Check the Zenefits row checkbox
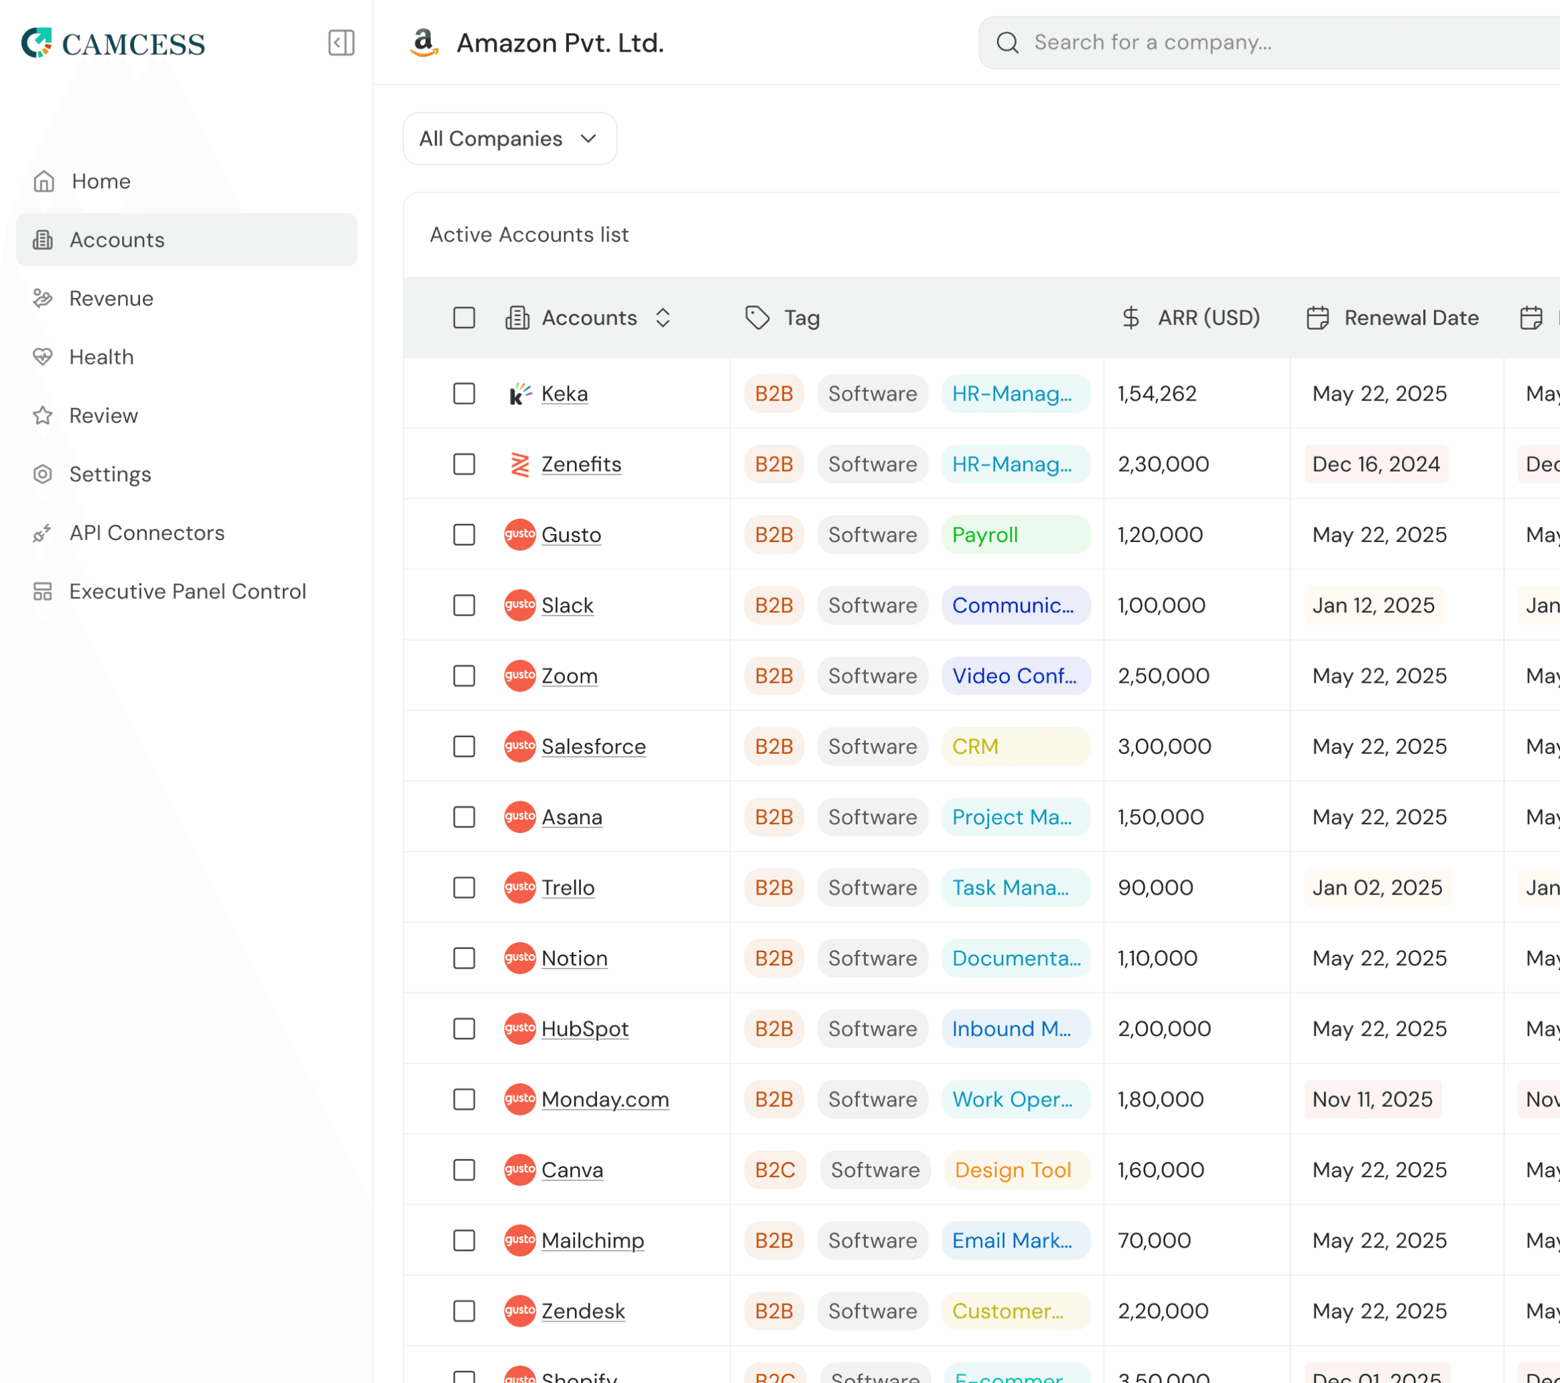Viewport: 1560px width, 1383px height. pos(464,464)
